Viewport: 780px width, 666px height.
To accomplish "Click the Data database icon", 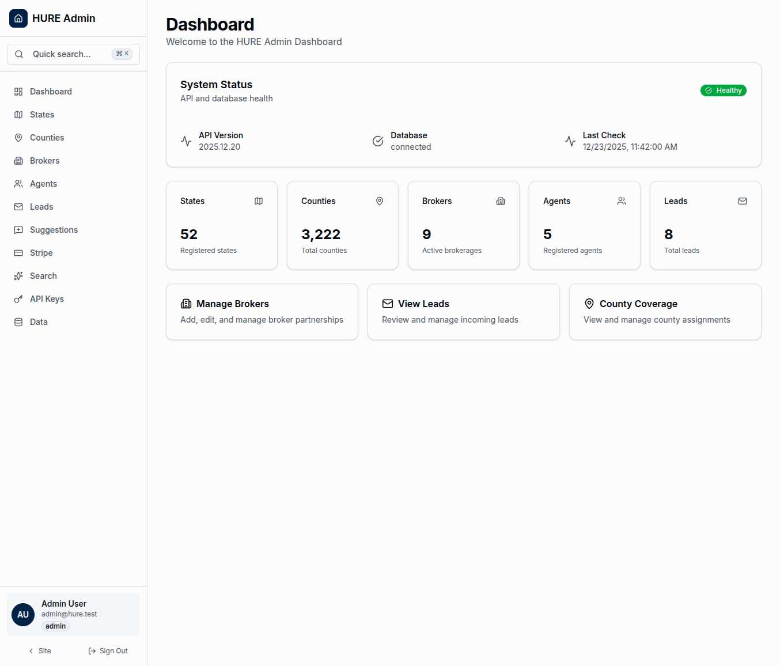I will point(18,322).
